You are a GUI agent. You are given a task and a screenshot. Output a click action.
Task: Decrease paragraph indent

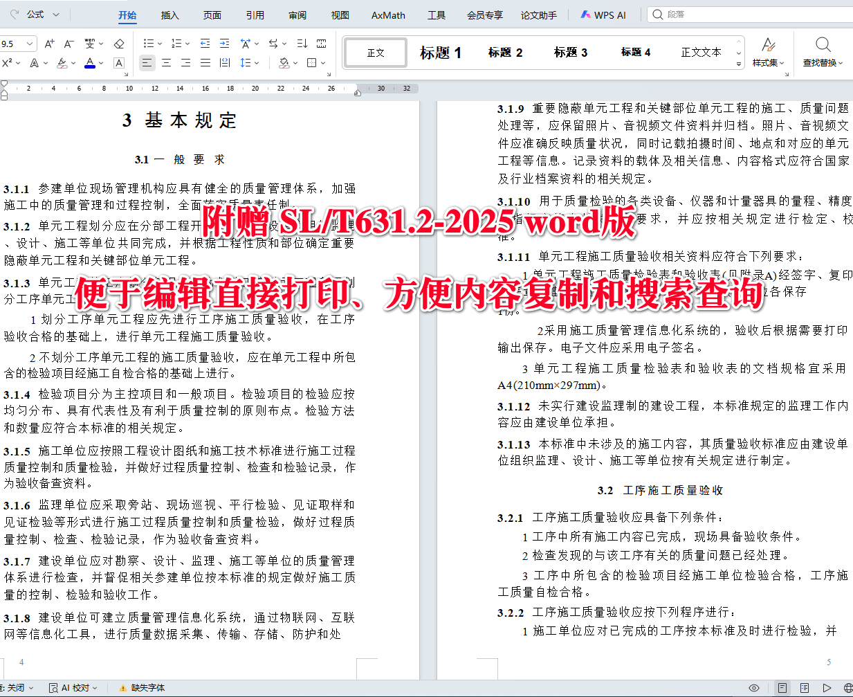(205, 44)
